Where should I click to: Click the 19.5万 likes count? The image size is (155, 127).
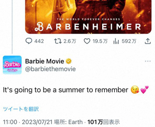(100, 41)
